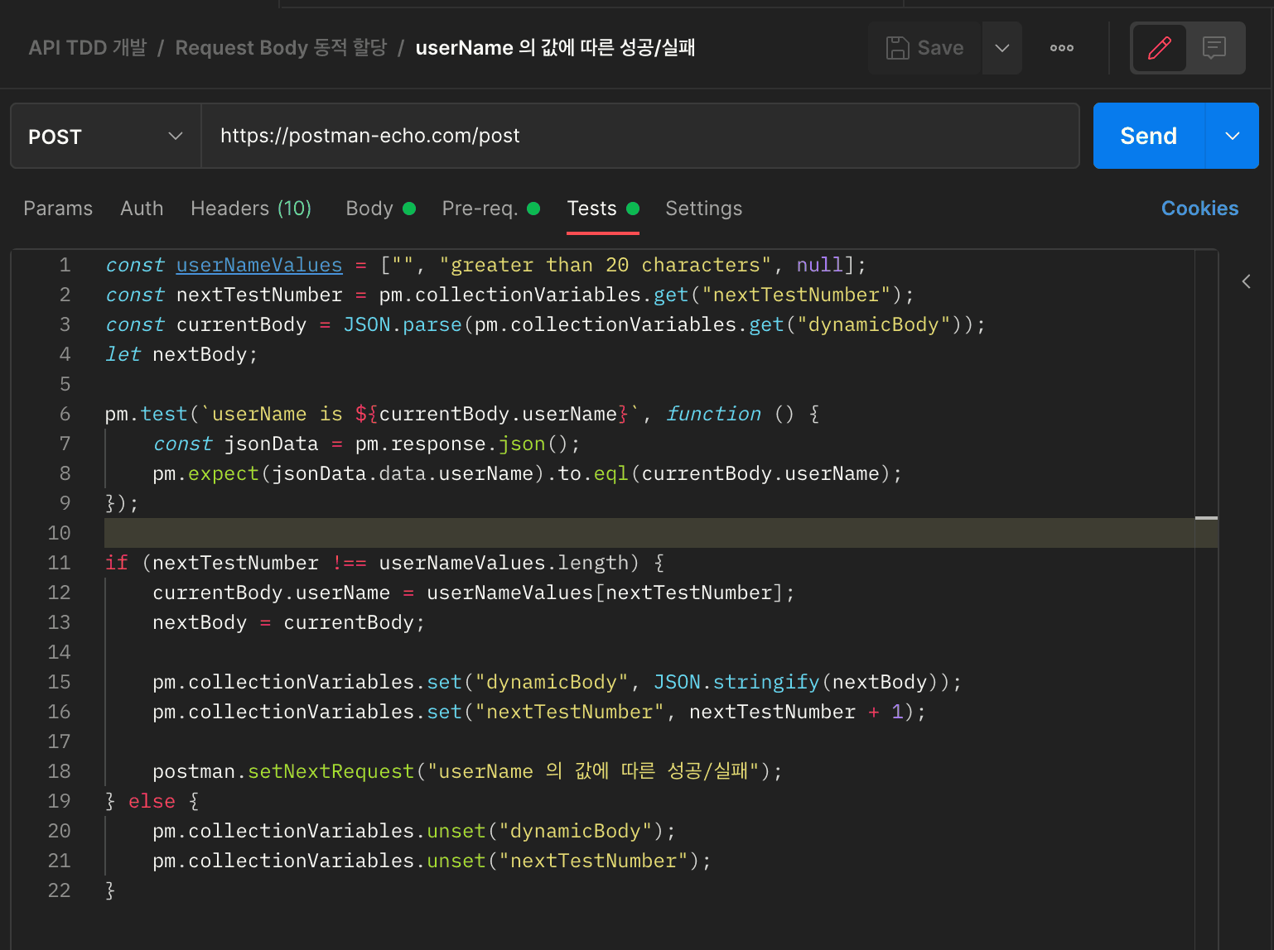This screenshot has width=1274, height=950.
Task: Open the POST method dropdown
Action: [x=105, y=137]
